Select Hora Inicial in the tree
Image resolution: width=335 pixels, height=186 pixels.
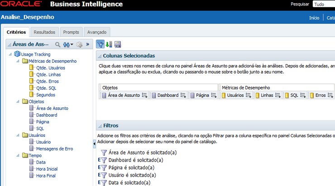point(47,169)
